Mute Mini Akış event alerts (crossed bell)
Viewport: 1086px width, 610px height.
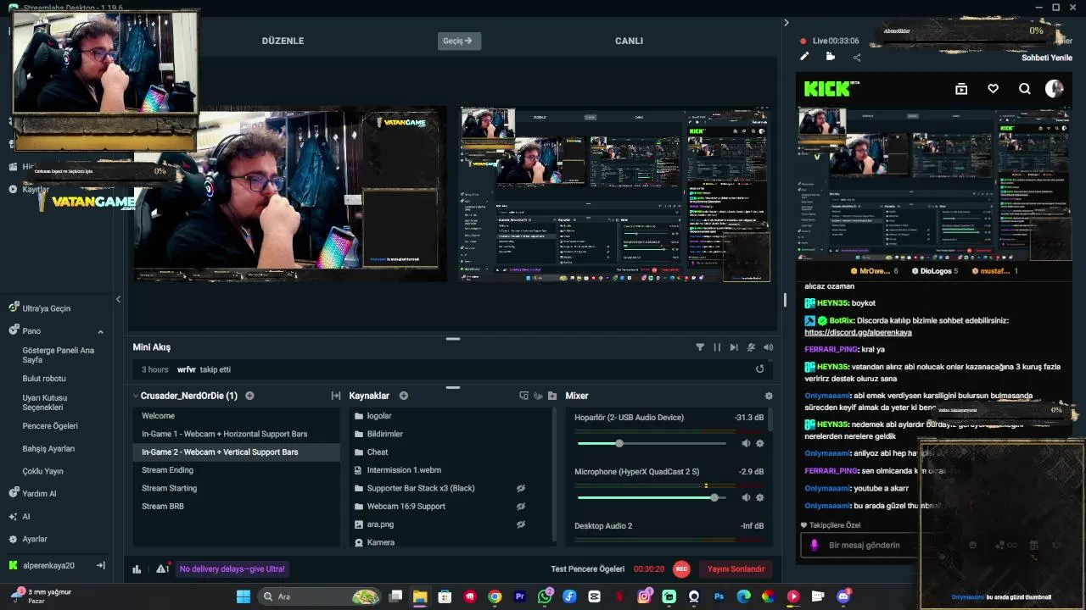751,347
